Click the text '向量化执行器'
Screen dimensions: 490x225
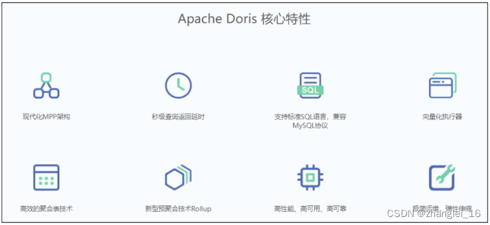pos(442,117)
